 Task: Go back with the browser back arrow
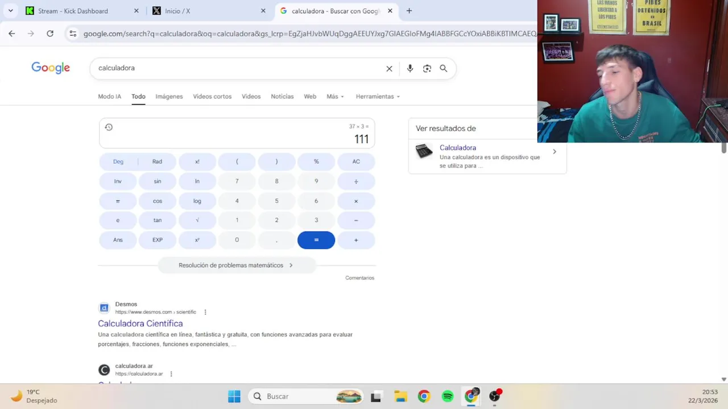[11, 34]
